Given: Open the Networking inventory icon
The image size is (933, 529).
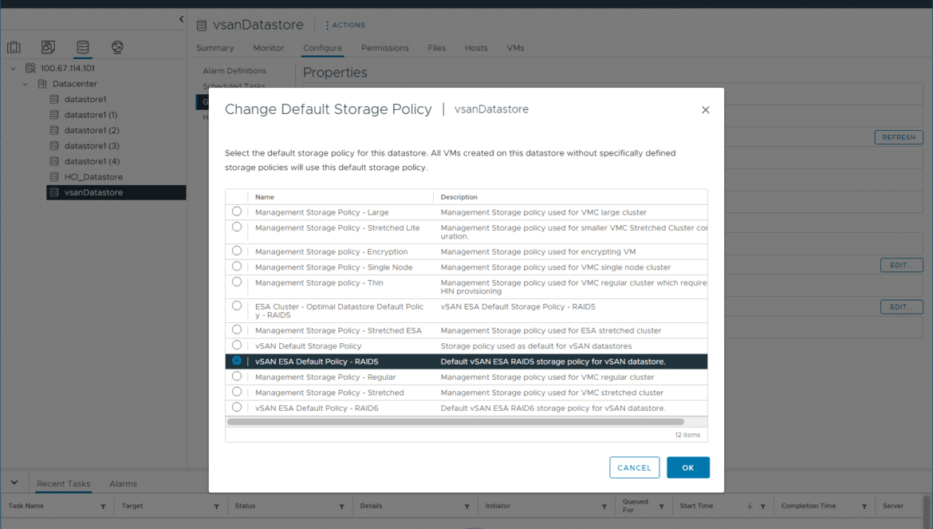Looking at the screenshot, I should pyautogui.click(x=117, y=47).
